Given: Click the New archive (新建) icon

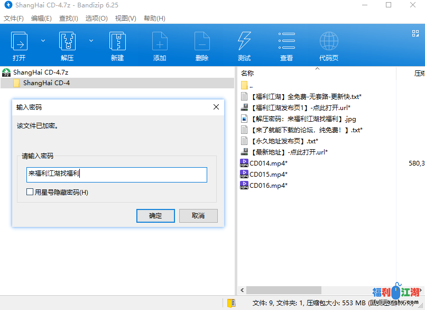Looking at the screenshot, I should click(117, 42).
